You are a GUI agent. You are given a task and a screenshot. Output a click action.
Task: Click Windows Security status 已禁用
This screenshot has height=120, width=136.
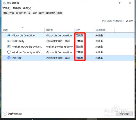click(x=79, y=52)
